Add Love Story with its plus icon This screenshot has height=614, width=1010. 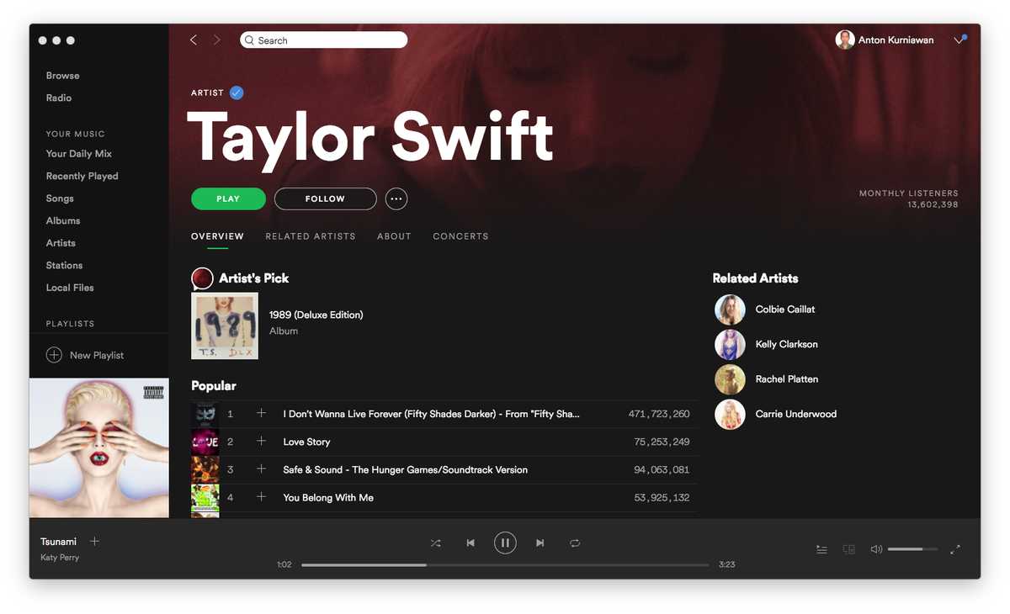click(261, 441)
